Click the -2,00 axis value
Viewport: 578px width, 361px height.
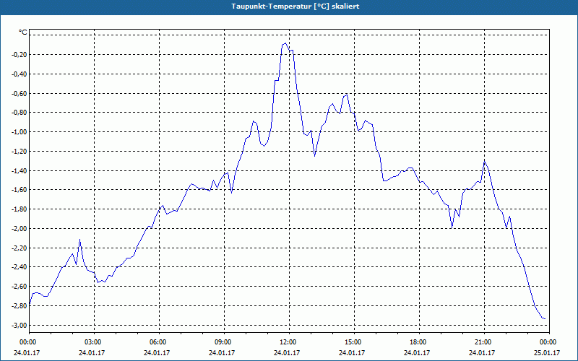[x=20, y=228]
